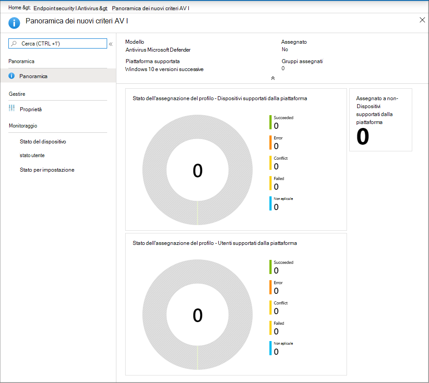Click the Proprietà sliders icon
Image resolution: width=429 pixels, height=383 pixels.
click(12, 108)
